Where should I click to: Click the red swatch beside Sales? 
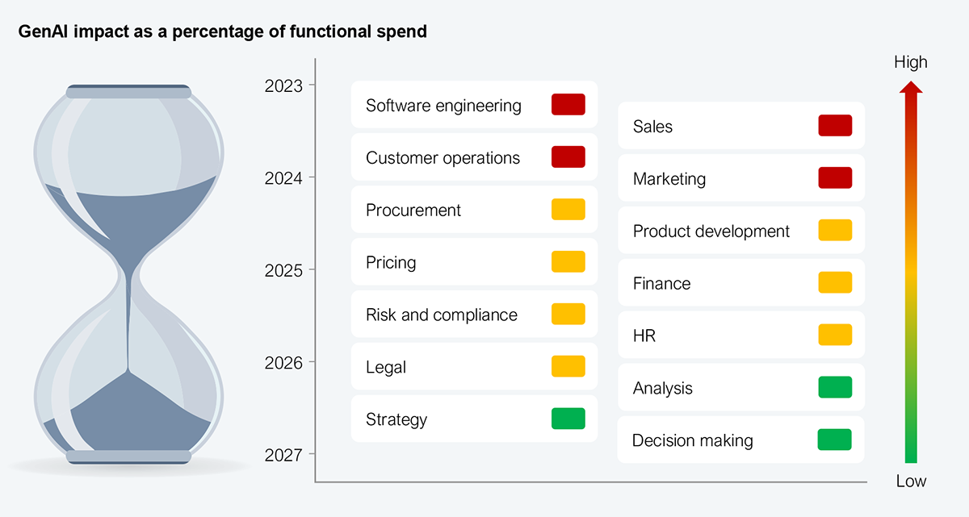[834, 126]
